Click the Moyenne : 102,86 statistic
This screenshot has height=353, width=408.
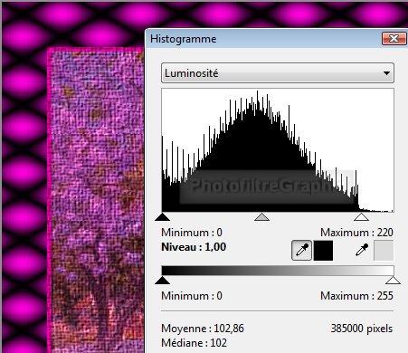203,329
